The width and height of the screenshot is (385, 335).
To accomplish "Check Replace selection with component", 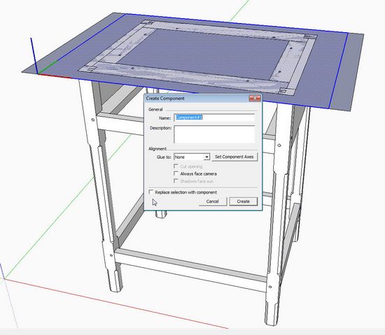I will (150, 192).
